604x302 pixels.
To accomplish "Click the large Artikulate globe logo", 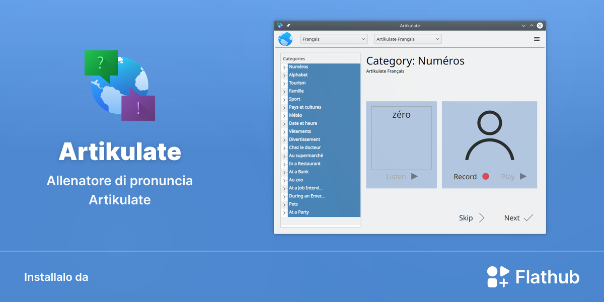I will coord(120,86).
